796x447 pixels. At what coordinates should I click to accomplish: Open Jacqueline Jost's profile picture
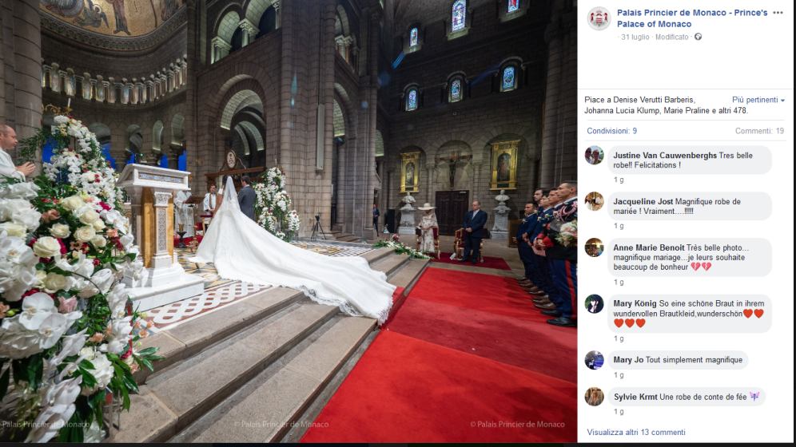(594, 201)
